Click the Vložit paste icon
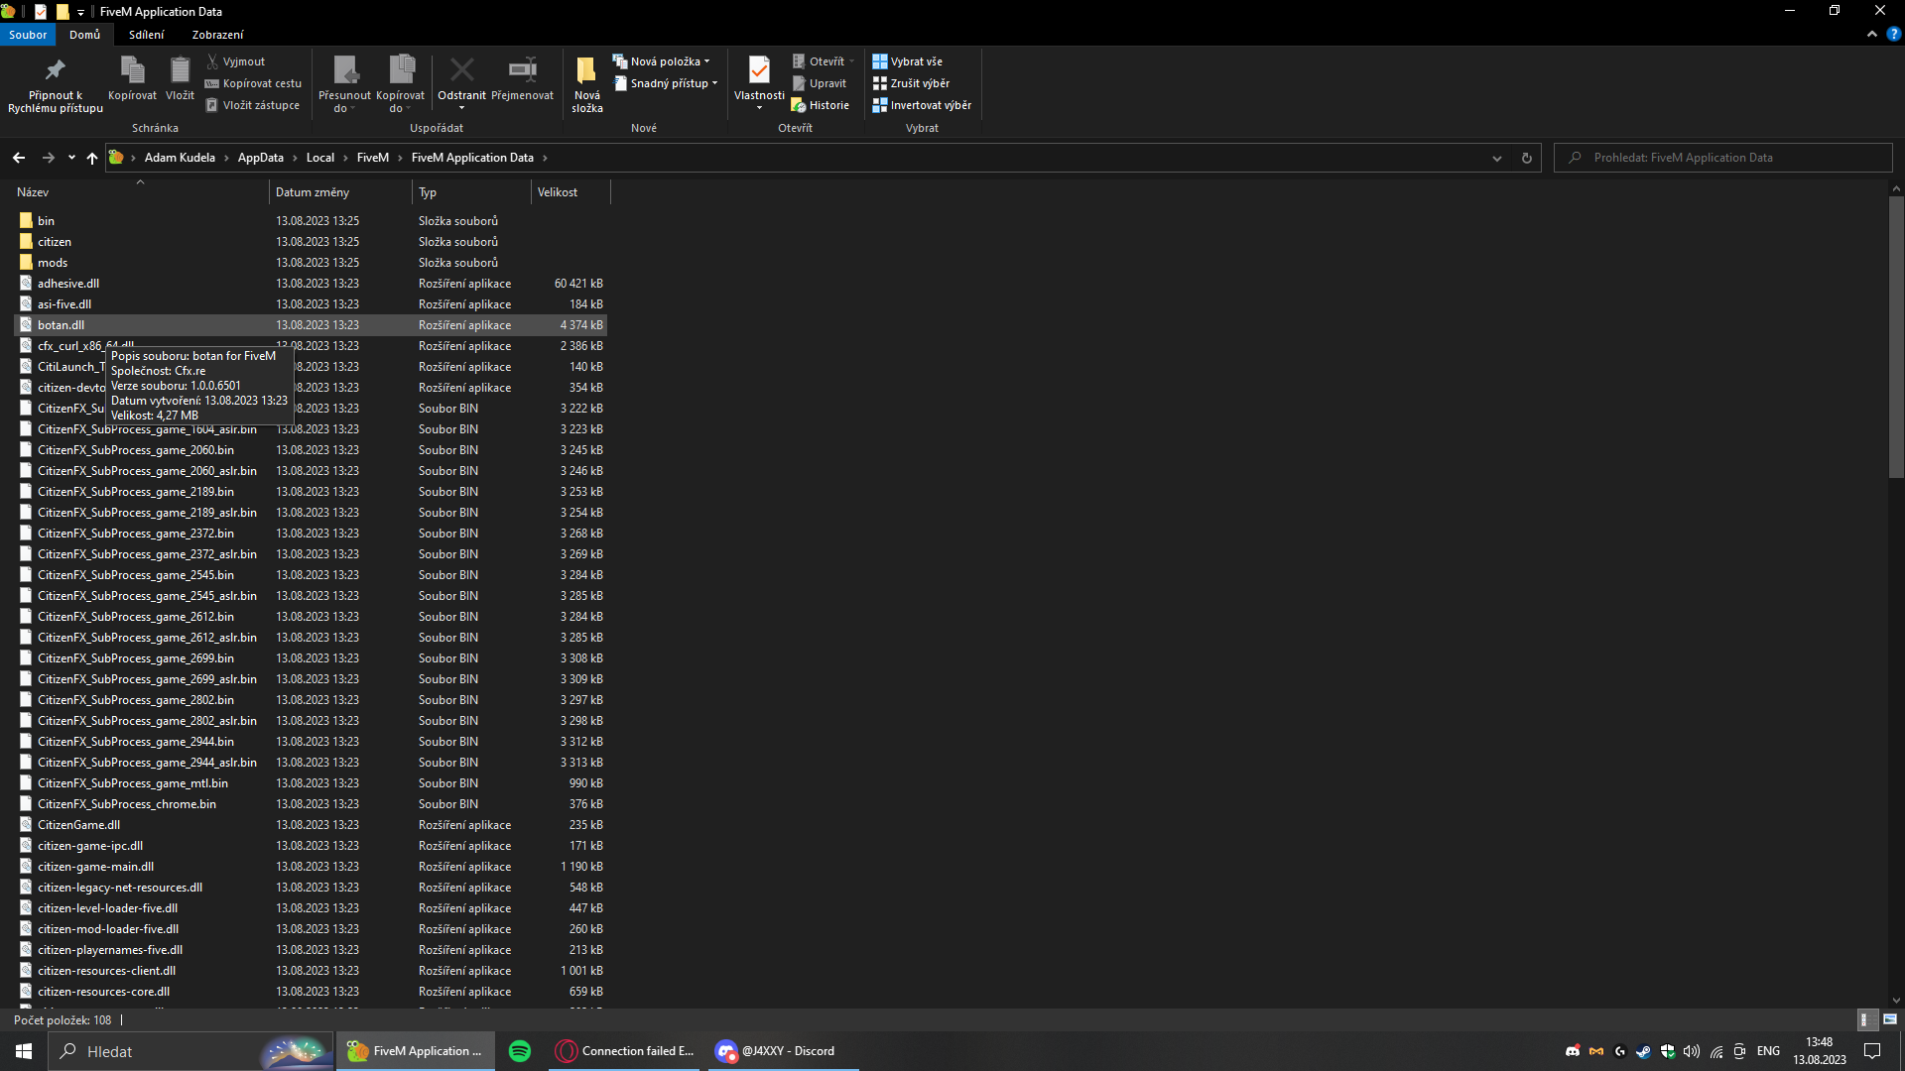Image resolution: width=1905 pixels, height=1071 pixels. click(x=180, y=70)
